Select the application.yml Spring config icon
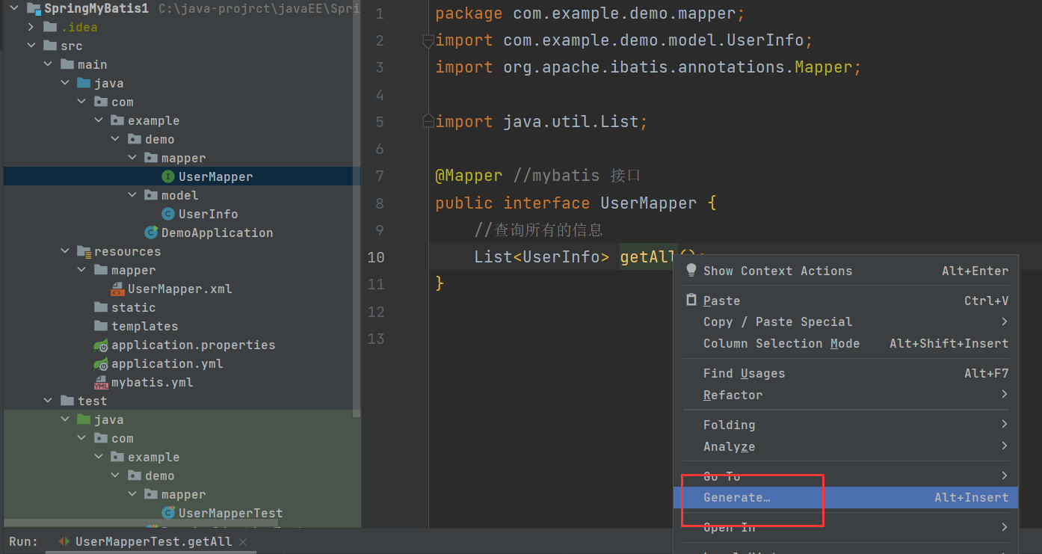This screenshot has height=554, width=1042. coord(102,363)
